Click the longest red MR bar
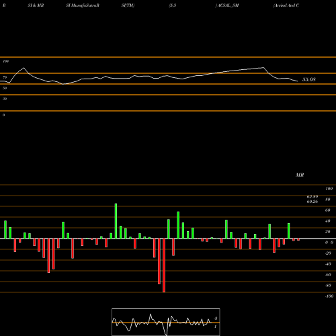336x336 pixels. 164,265
